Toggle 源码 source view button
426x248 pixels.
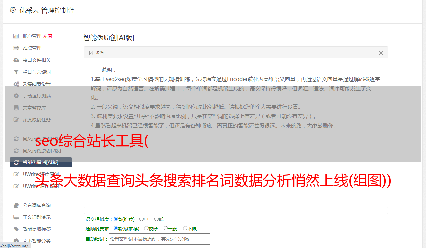[96, 53]
